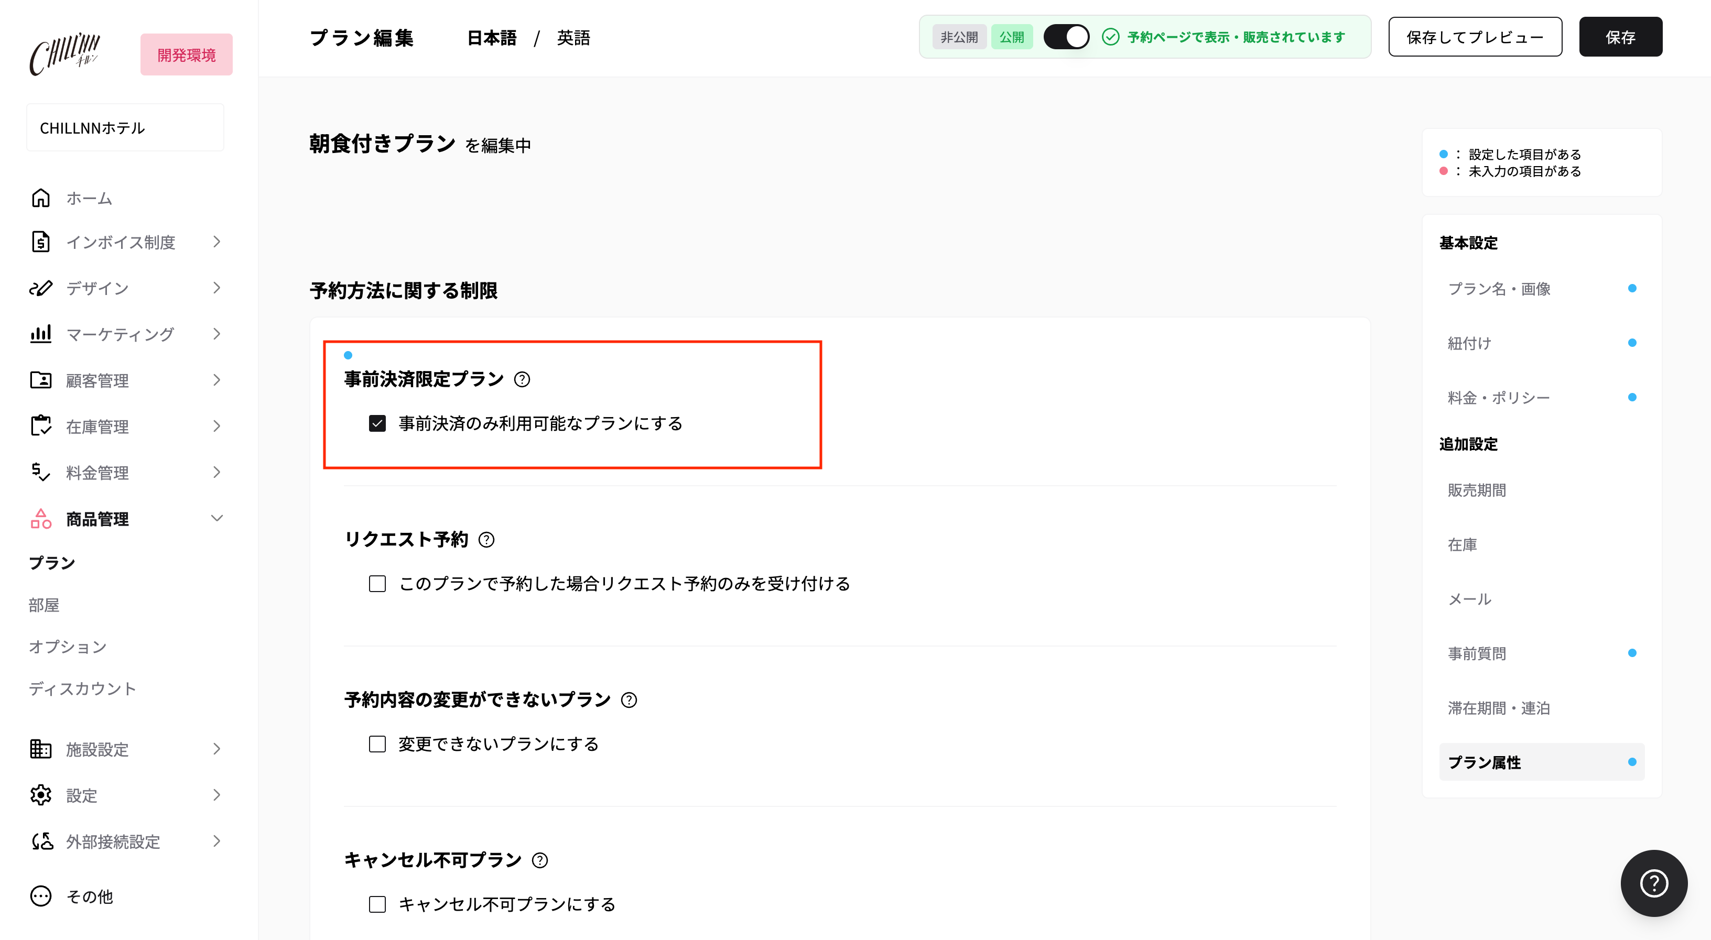
Task: Open help tooltip for リクエスト予約
Action: pos(486,540)
